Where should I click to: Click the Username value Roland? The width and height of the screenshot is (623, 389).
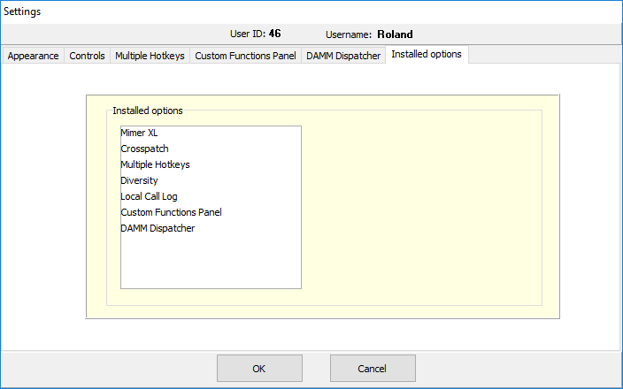395,34
